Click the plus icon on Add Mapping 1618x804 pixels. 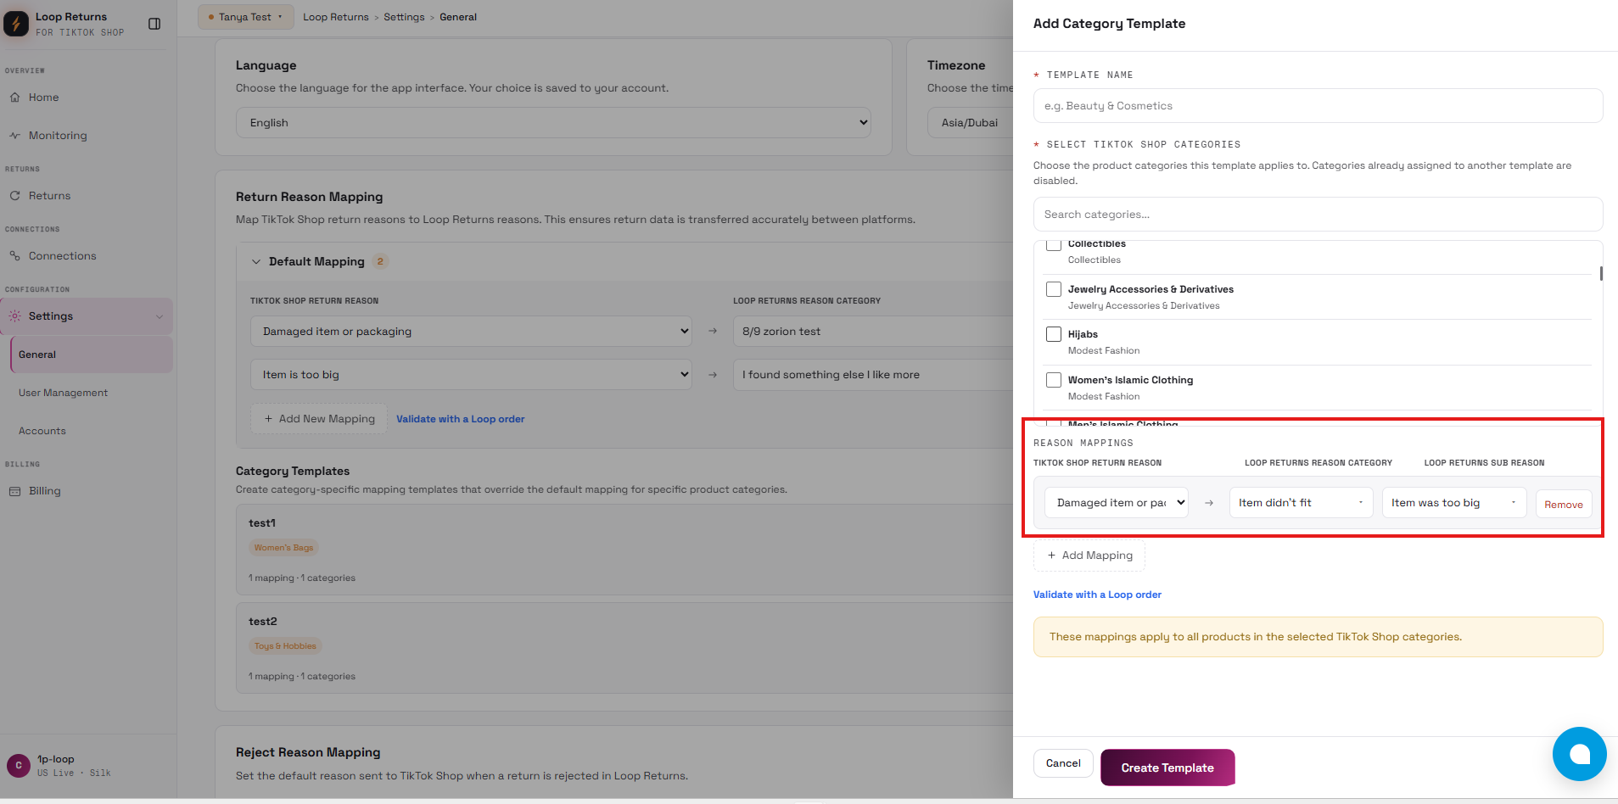click(1052, 556)
